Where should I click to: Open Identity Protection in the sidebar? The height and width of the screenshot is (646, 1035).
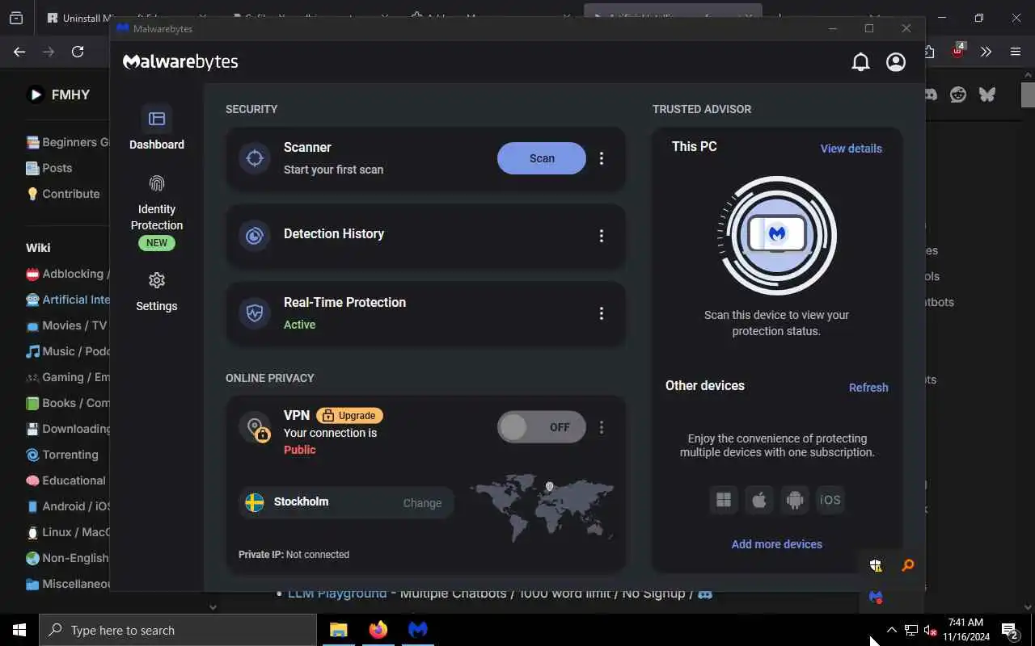157,213
